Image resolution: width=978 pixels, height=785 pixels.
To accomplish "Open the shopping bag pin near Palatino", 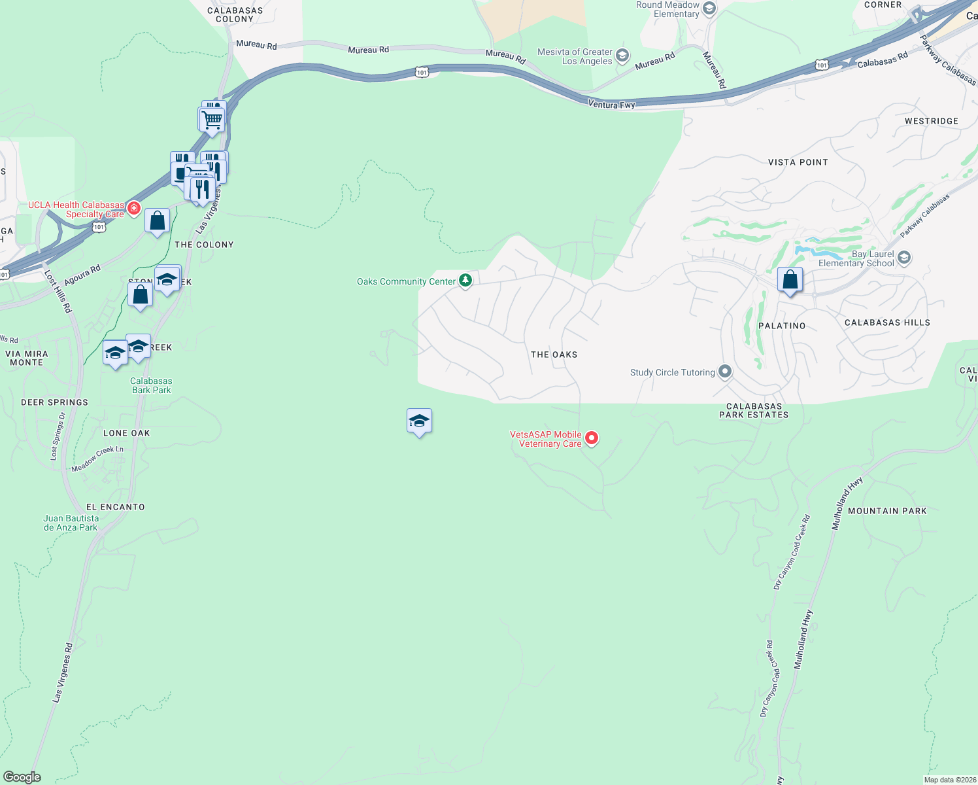I will point(790,280).
